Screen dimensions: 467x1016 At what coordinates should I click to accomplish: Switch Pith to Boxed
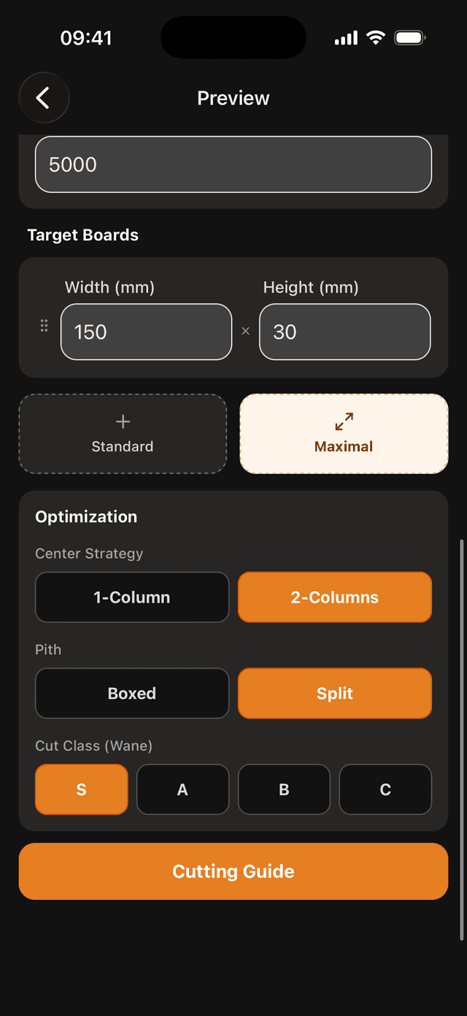click(131, 693)
